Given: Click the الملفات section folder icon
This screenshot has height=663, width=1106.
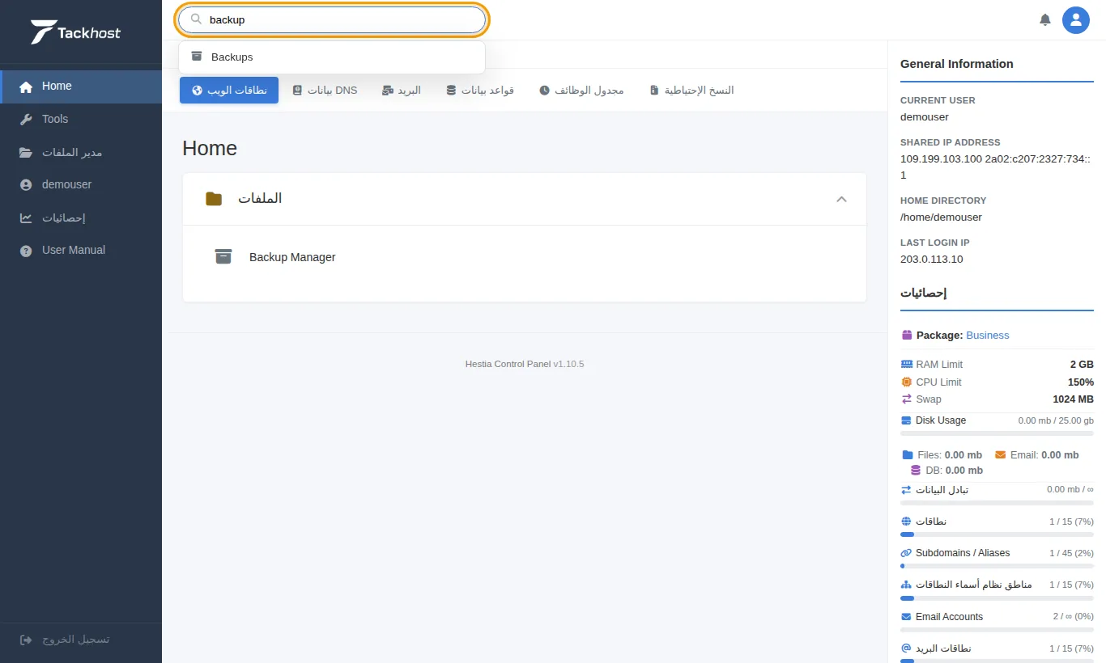Looking at the screenshot, I should (x=214, y=198).
